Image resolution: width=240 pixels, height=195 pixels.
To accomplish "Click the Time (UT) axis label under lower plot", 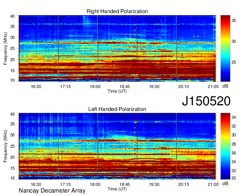I will (x=117, y=189).
